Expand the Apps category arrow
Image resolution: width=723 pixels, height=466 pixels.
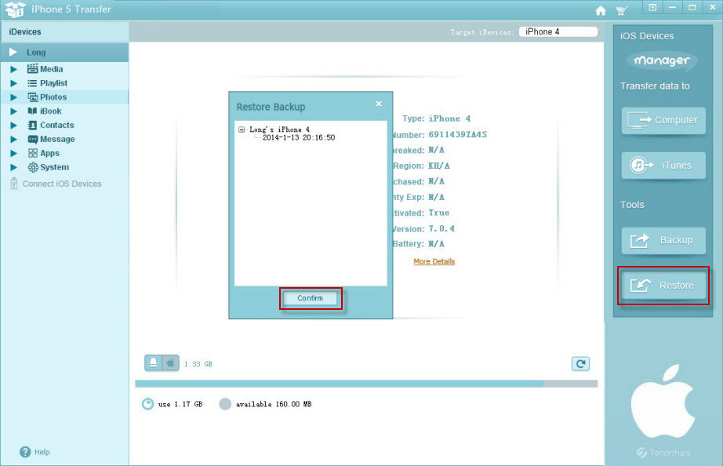point(14,153)
